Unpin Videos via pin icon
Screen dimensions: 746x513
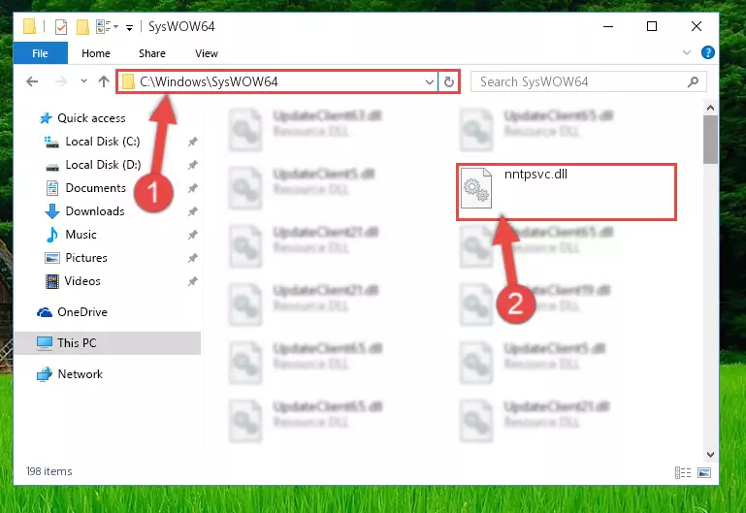192,281
